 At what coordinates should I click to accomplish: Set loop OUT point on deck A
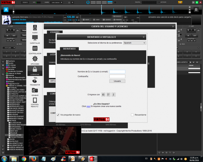coord(14,36)
